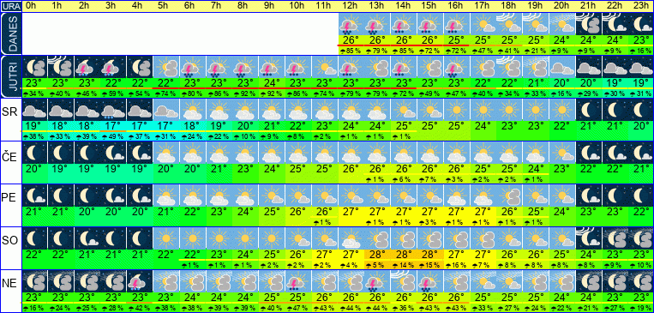
Task: Open the JUTRI 2h night thunderstorm icon
Action: tap(87, 67)
